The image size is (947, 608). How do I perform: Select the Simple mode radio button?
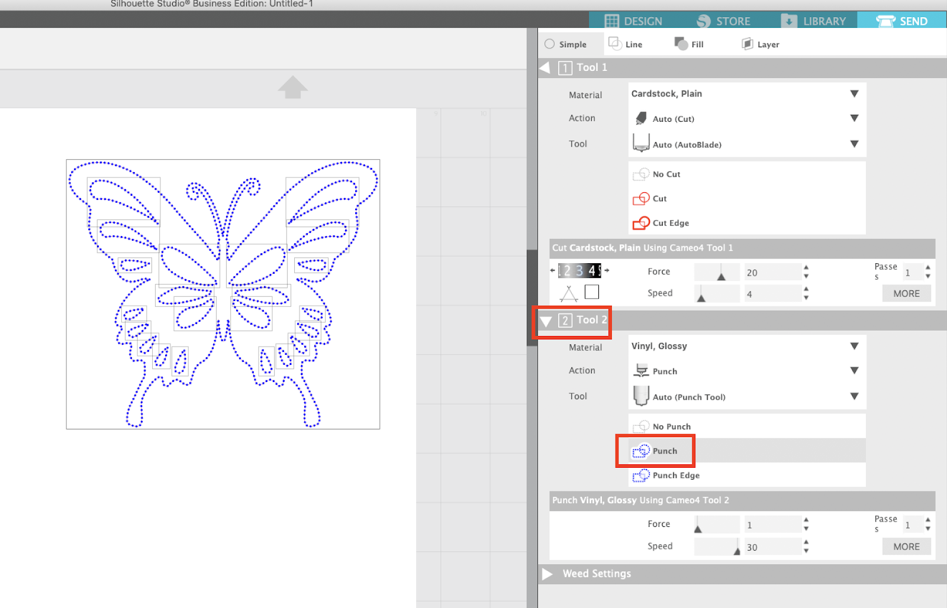click(550, 43)
